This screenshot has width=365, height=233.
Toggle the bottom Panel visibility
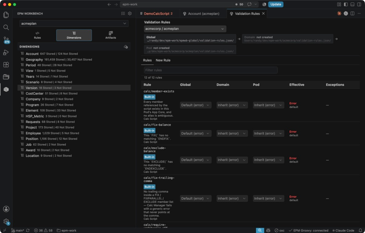(352, 4)
